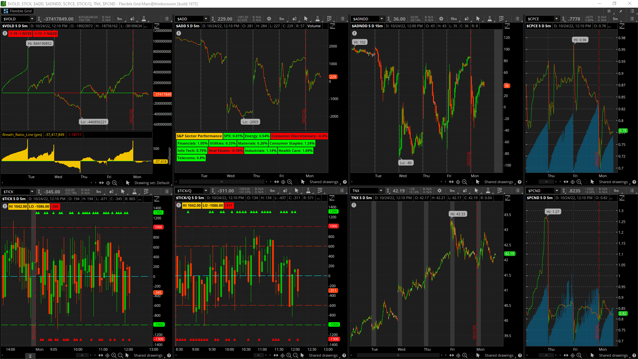
Task: Open help question mark below $ADD chart
Action: click(345, 182)
